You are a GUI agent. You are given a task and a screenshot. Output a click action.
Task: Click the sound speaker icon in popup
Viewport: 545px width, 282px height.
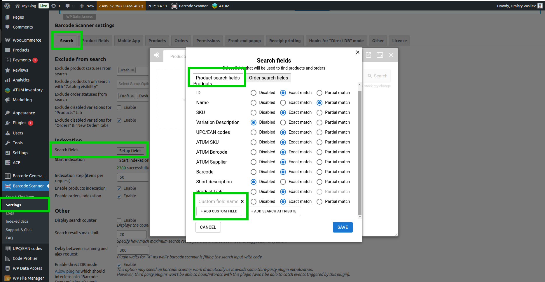157,55
